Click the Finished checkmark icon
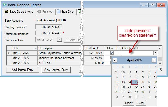 [39, 11]
